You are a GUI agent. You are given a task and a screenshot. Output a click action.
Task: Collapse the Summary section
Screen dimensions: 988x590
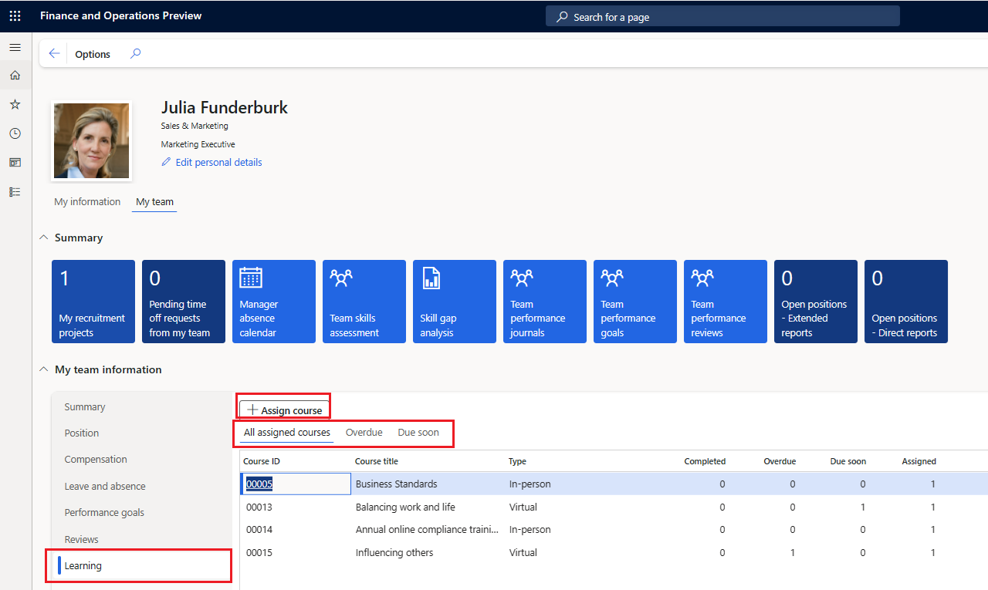click(44, 238)
